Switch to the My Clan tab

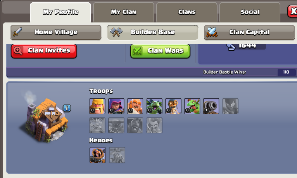[124, 12]
